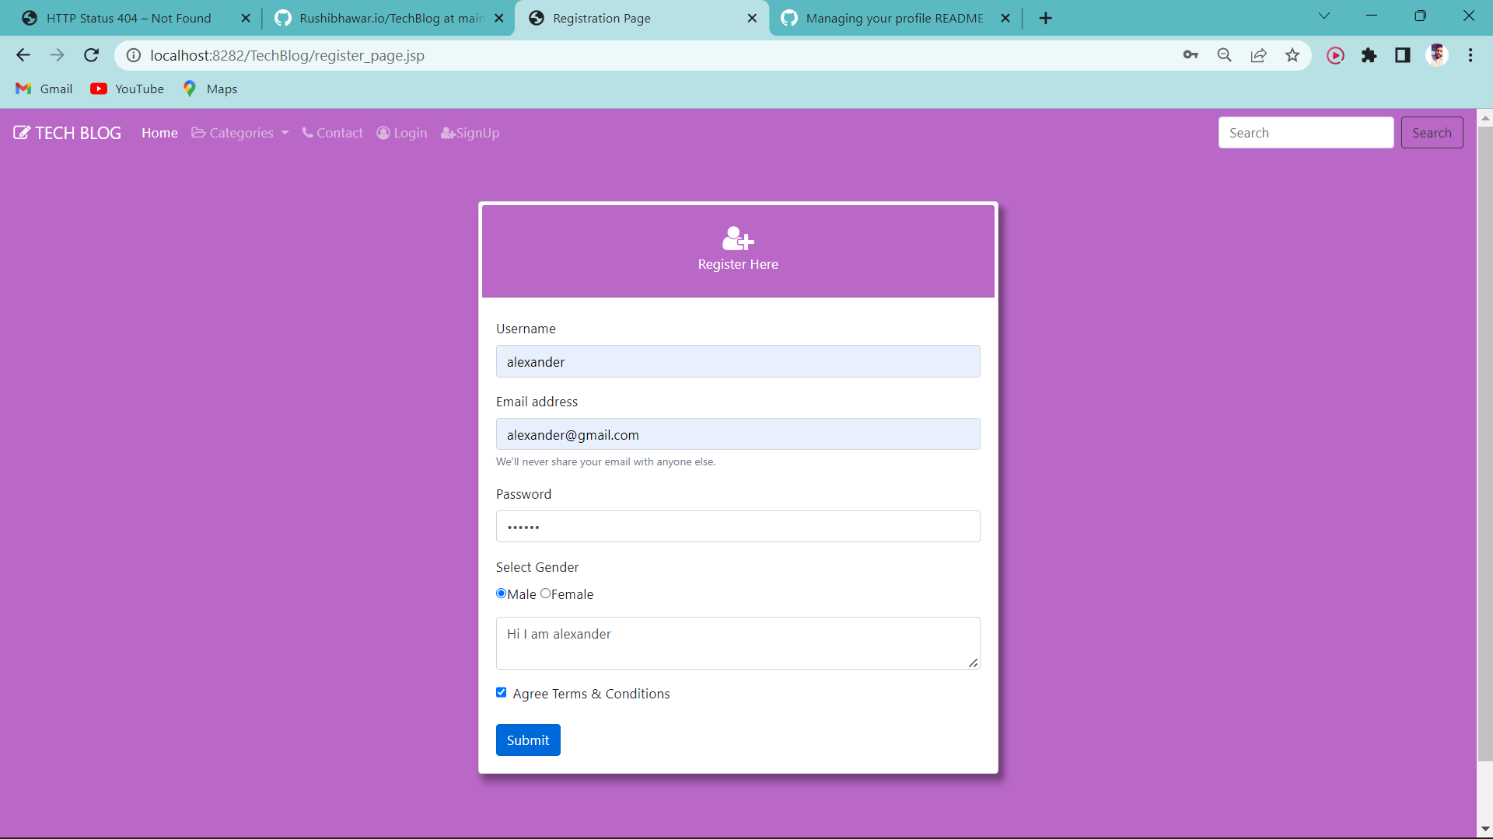
Task: Click the Search button
Action: (x=1432, y=132)
